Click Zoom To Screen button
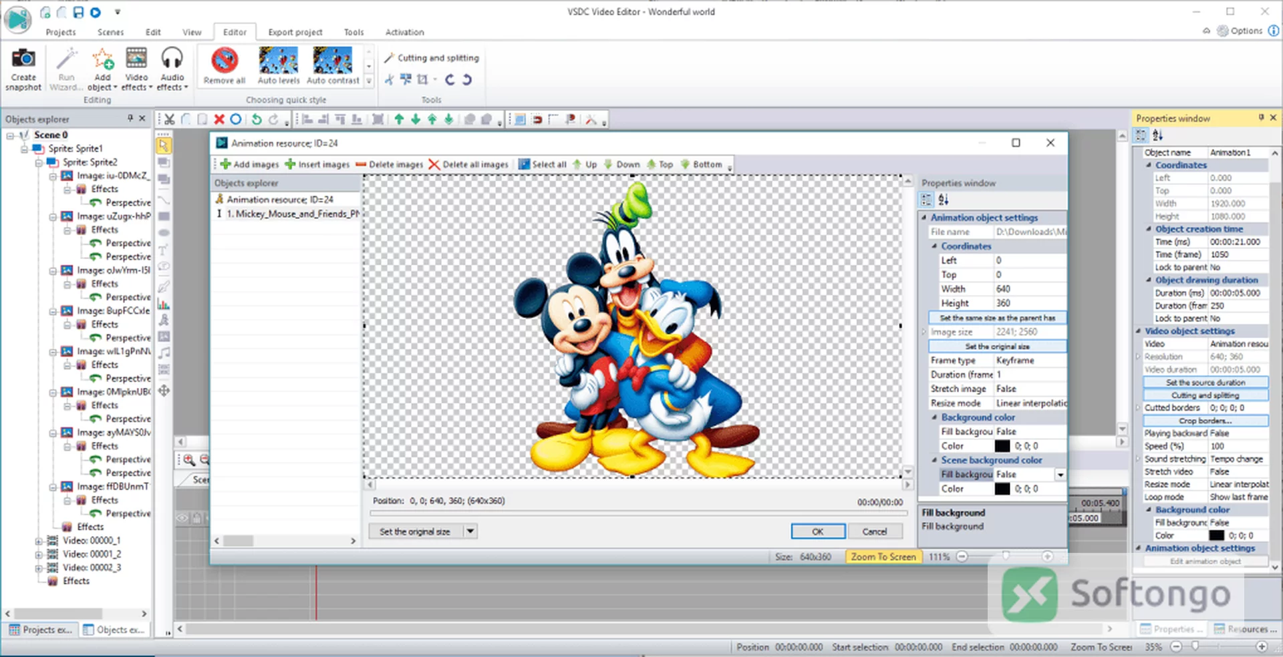The width and height of the screenshot is (1283, 657). pyautogui.click(x=883, y=557)
